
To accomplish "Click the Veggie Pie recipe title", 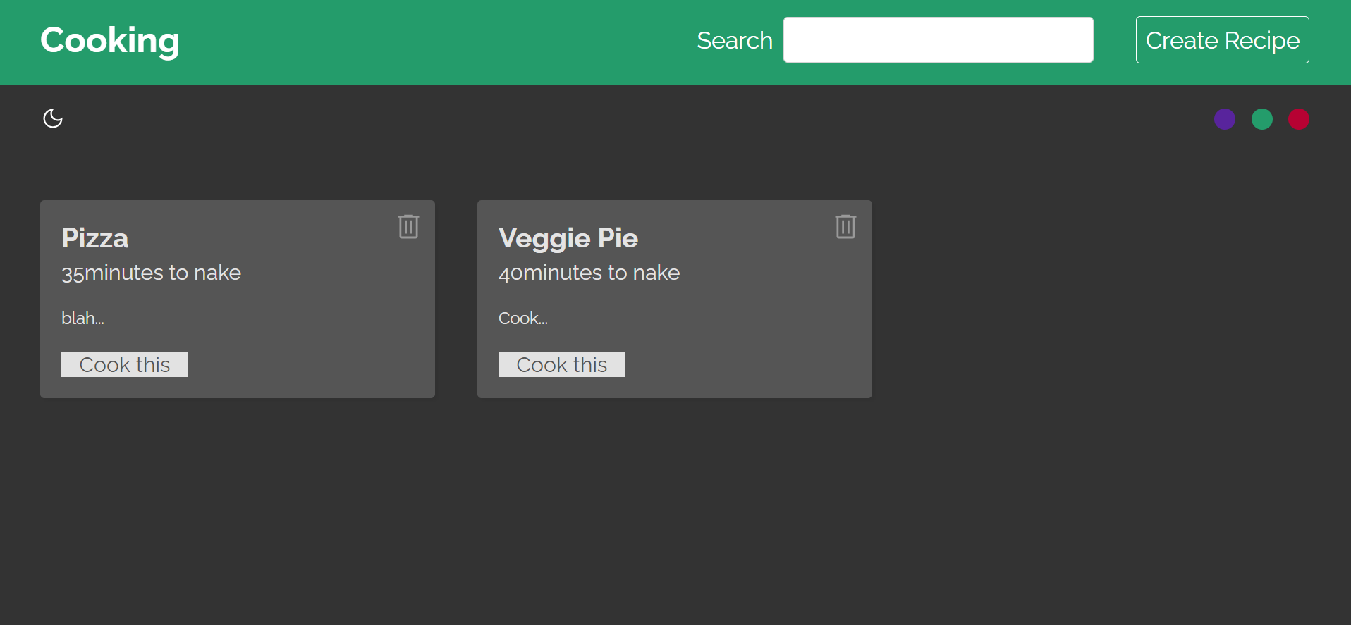I will [568, 238].
